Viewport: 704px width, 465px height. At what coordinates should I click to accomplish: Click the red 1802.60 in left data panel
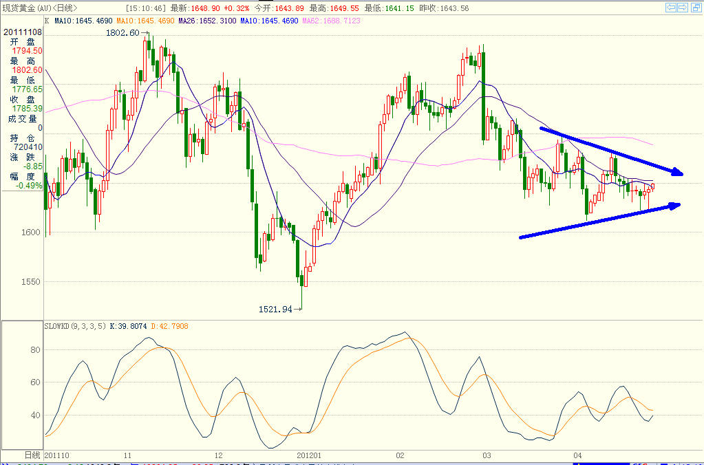28,70
